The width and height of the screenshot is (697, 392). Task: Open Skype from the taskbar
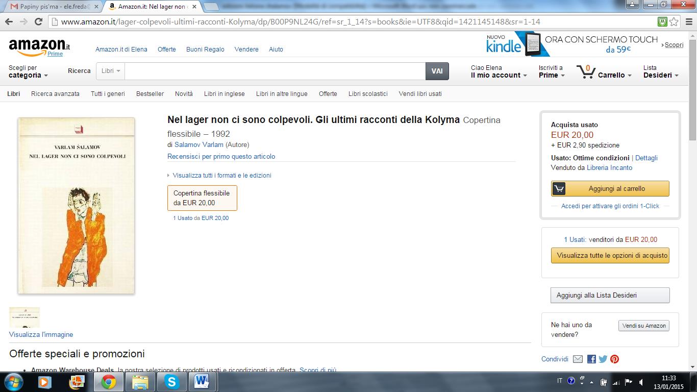point(171,382)
